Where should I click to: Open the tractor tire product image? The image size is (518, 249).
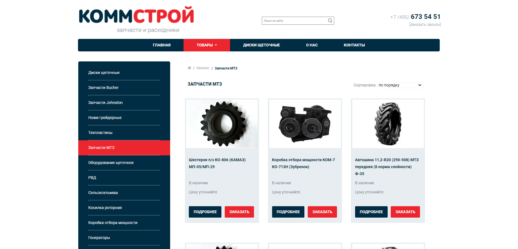pos(388,124)
